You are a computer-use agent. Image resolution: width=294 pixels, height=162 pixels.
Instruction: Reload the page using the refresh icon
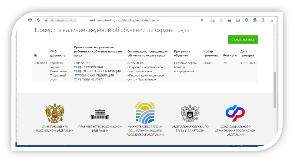(38, 20)
